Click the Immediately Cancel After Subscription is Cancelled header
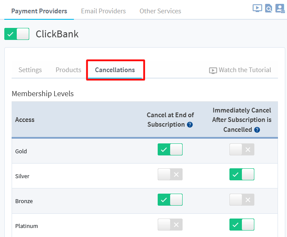The height and width of the screenshot is (237, 287). pos(242,120)
